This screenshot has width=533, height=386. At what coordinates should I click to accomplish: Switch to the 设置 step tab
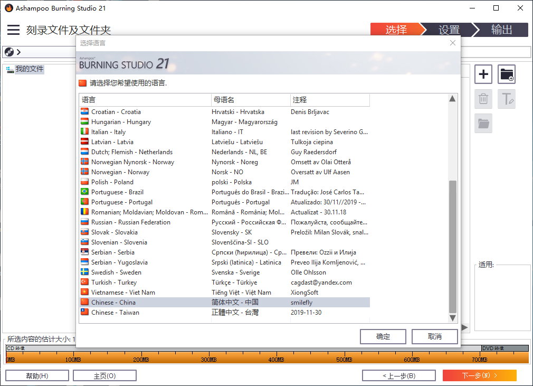[449, 30]
